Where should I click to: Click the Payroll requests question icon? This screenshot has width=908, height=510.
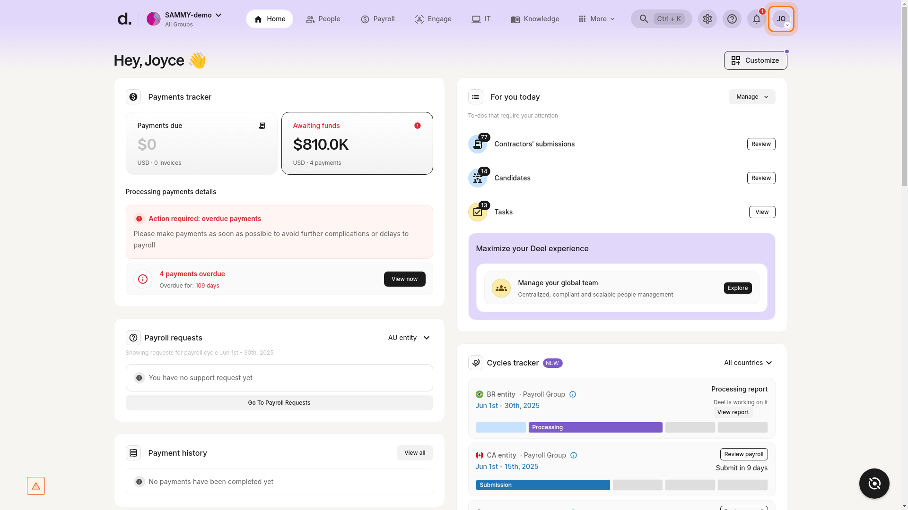(133, 338)
